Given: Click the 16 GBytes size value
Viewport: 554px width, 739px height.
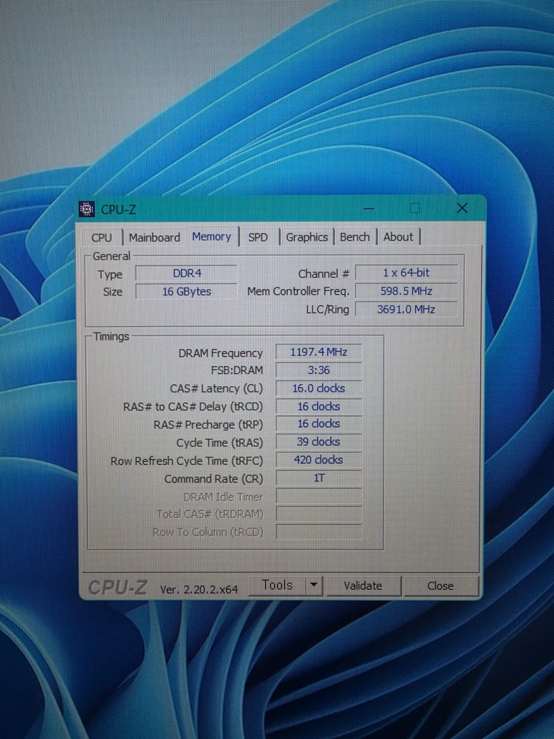Looking at the screenshot, I should click(x=187, y=292).
